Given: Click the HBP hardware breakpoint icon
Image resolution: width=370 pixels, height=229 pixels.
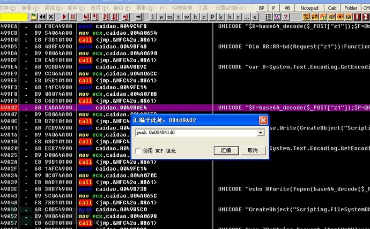Looking at the screenshot, I should click(x=331, y=17).
